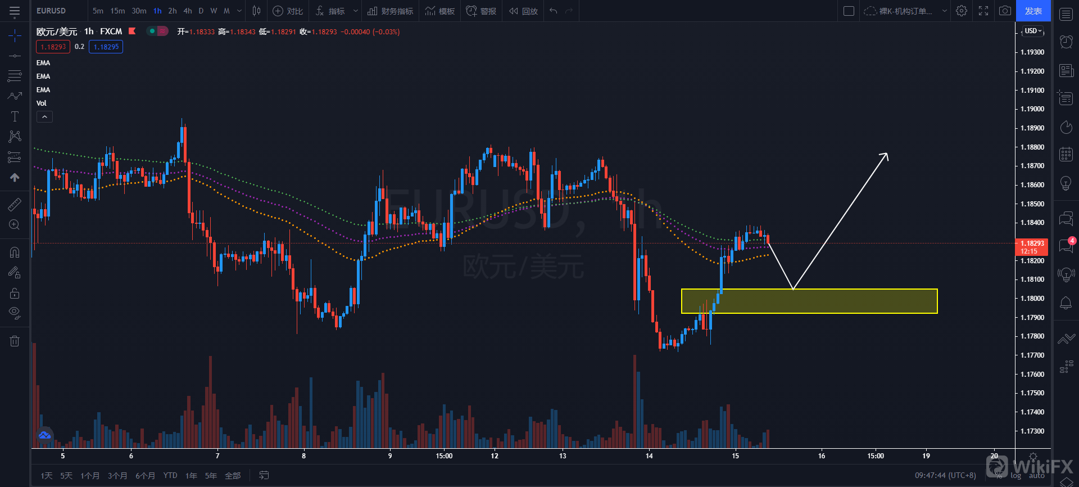1079x487 pixels.
Task: Expand the timeframe interval dropdown arrow
Action: 239,11
